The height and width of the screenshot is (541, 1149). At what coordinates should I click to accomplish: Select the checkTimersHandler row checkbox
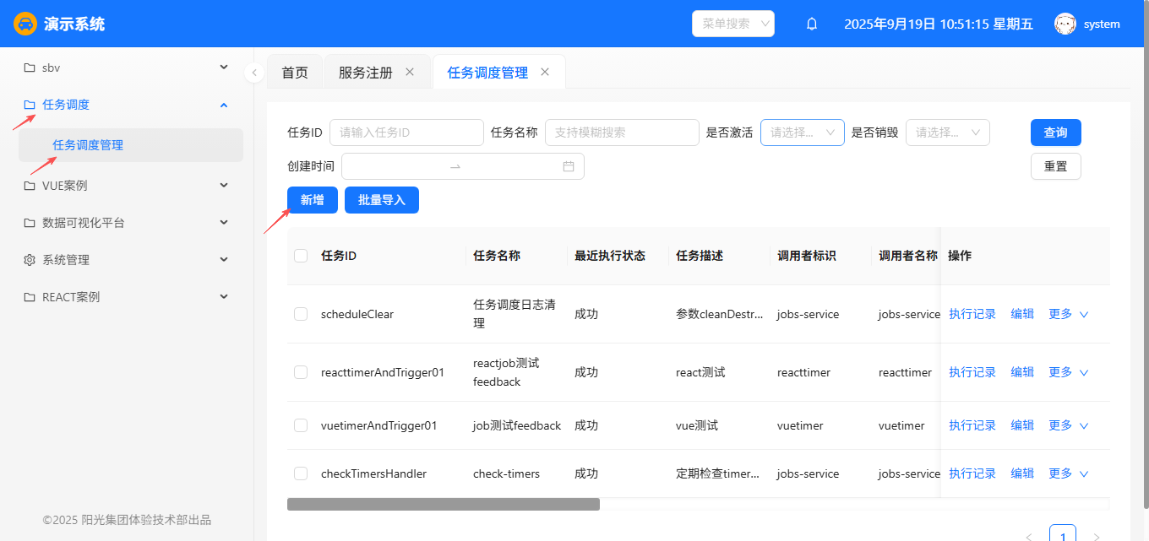coord(301,473)
